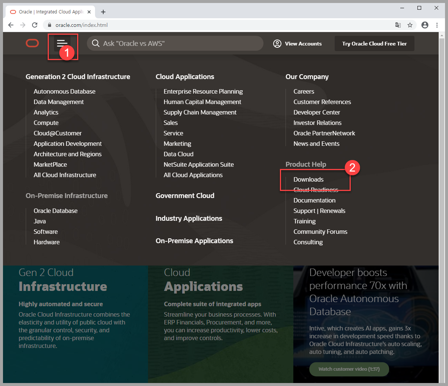Open Java menu link
448x386 pixels.
[x=40, y=221]
